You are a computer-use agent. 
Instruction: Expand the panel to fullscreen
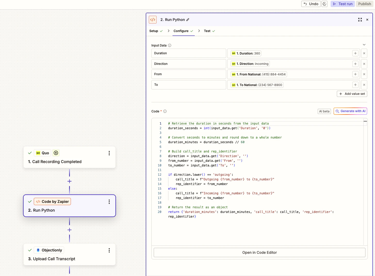pos(360,20)
